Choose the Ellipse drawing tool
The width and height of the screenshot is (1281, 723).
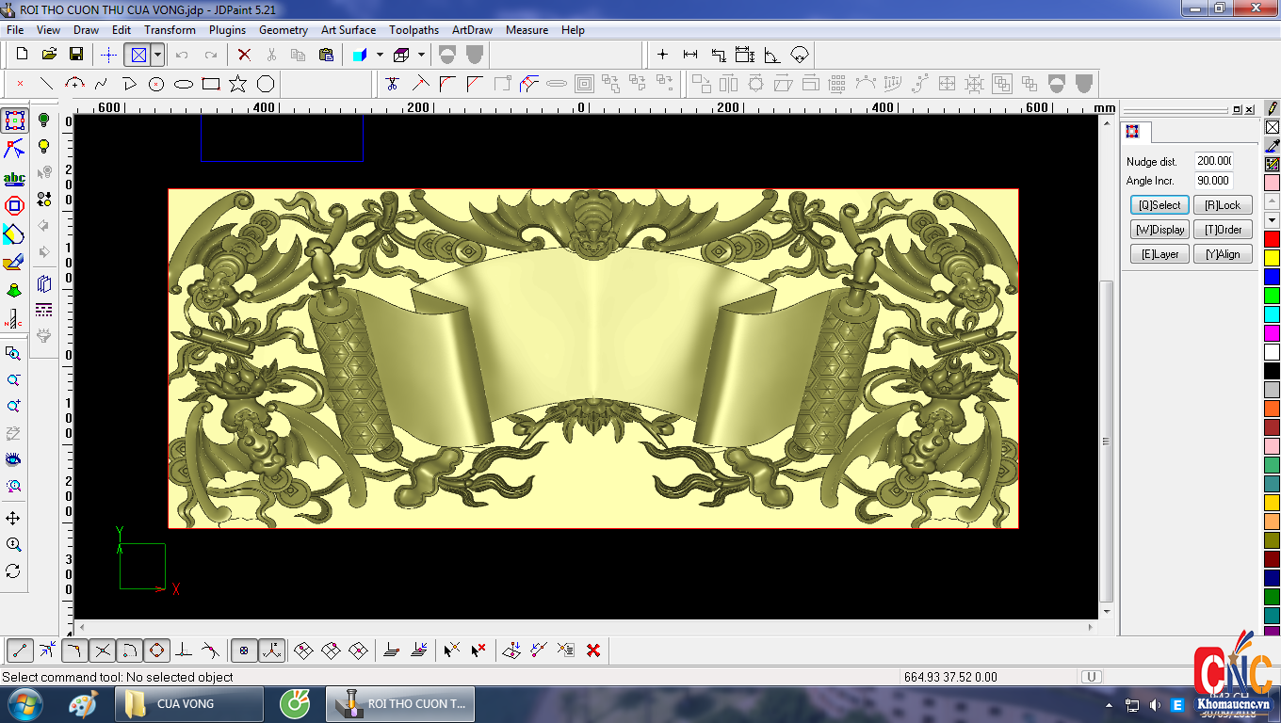click(184, 84)
